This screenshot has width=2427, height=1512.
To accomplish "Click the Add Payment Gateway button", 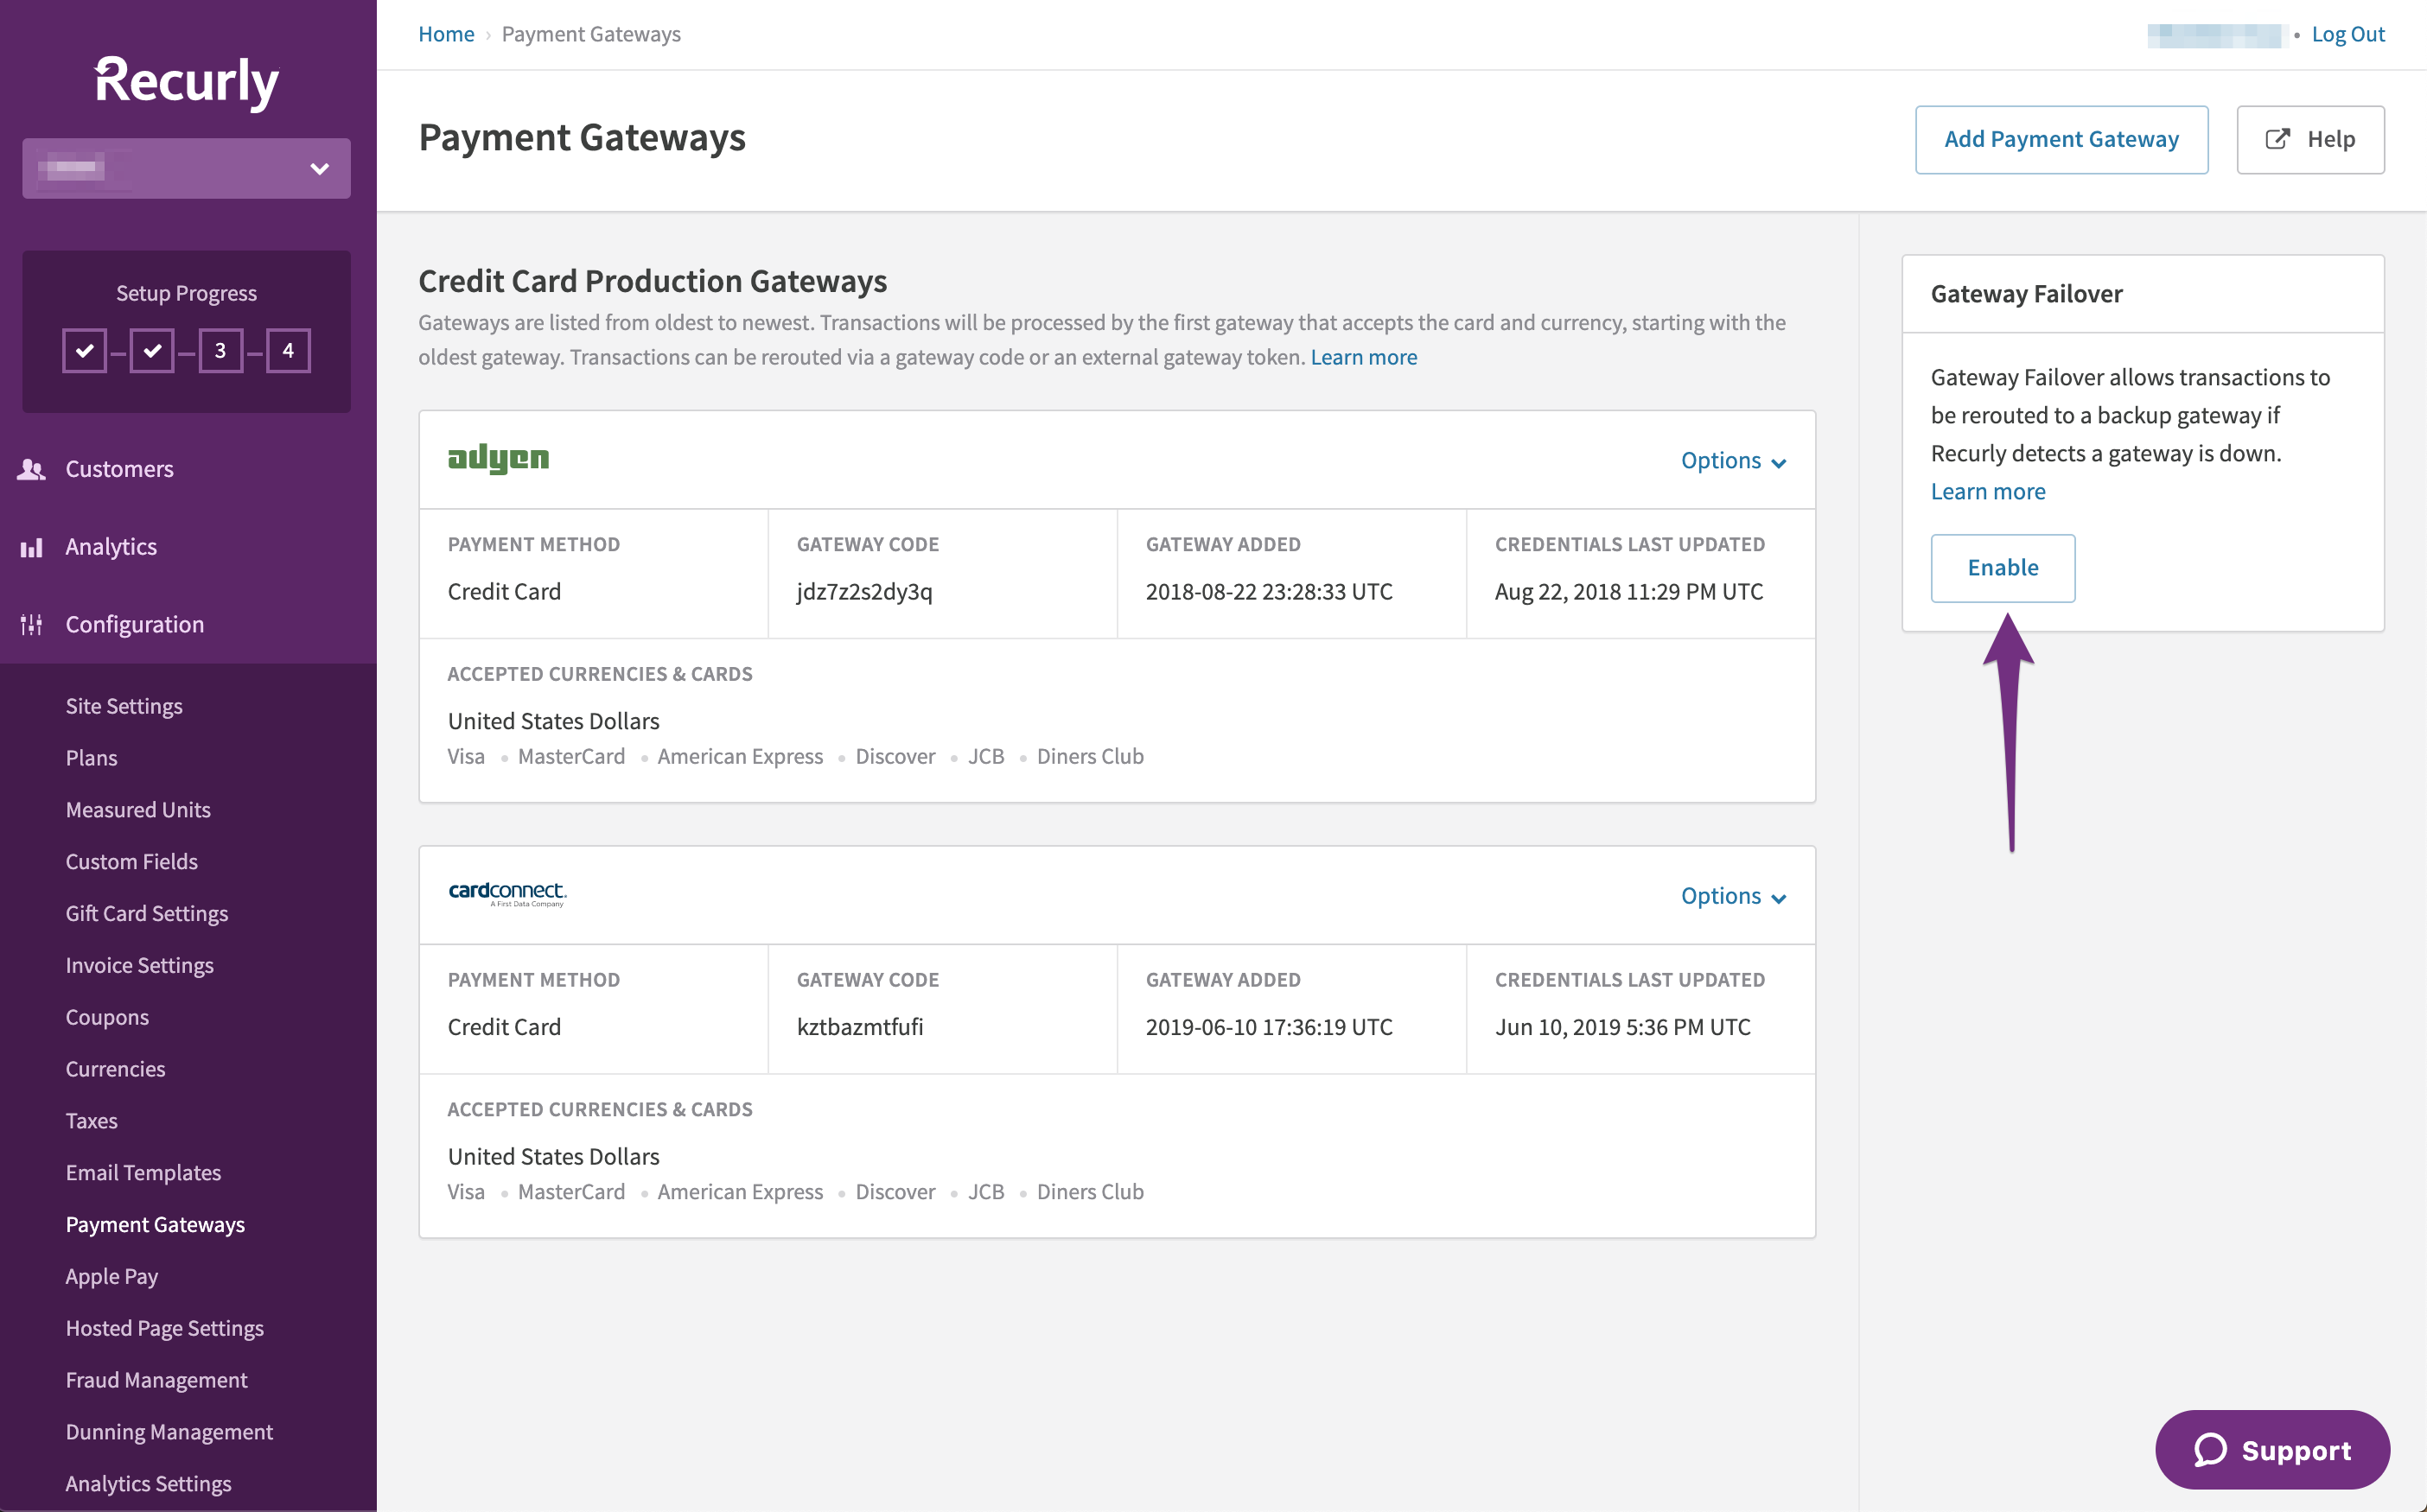I will click(2061, 139).
